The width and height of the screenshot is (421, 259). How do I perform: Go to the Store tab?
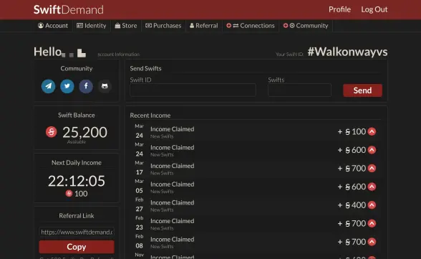126,26
